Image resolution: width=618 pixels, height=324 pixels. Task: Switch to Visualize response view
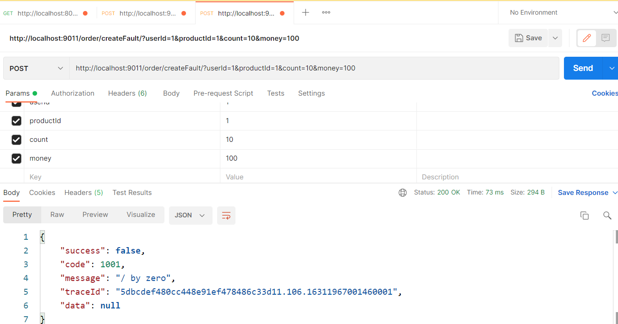[x=141, y=215]
